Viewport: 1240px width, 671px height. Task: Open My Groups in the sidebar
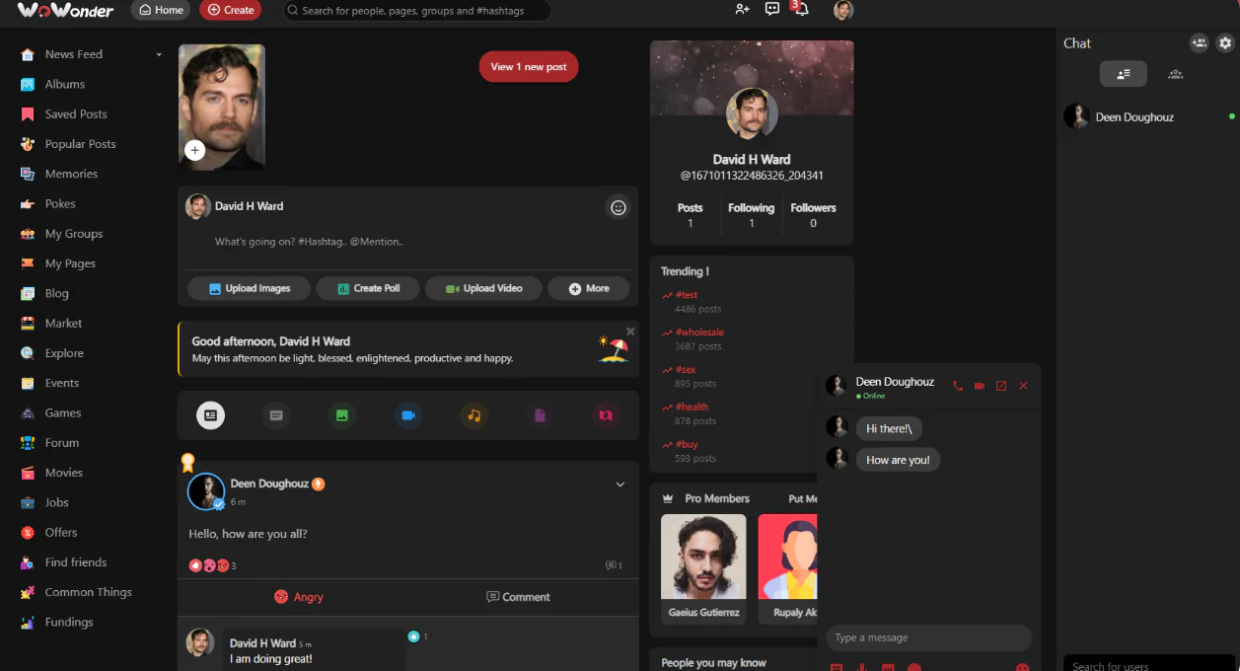(x=74, y=234)
